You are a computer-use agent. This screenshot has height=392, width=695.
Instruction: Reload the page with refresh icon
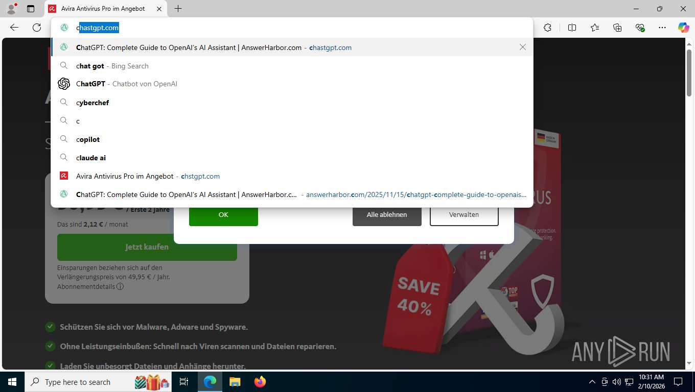[x=37, y=28]
